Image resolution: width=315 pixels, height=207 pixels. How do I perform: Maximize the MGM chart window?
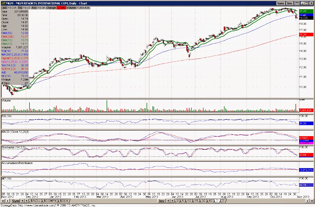(x=306, y=3)
